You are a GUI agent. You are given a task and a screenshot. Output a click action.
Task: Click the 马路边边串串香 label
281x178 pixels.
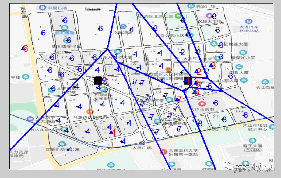tap(90, 118)
